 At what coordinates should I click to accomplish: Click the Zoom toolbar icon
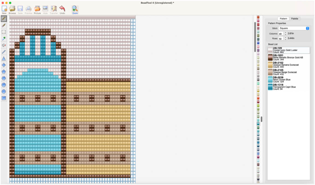(x=75, y=10)
